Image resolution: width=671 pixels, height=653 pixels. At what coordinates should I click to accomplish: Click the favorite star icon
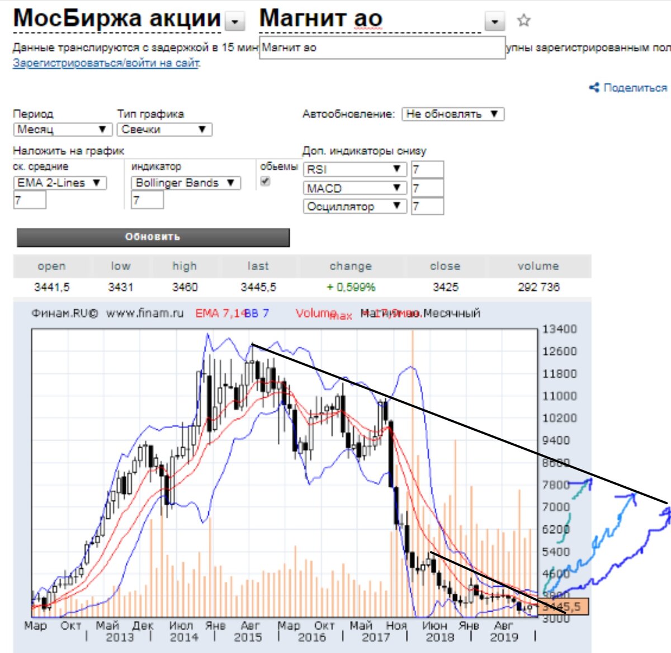523,21
